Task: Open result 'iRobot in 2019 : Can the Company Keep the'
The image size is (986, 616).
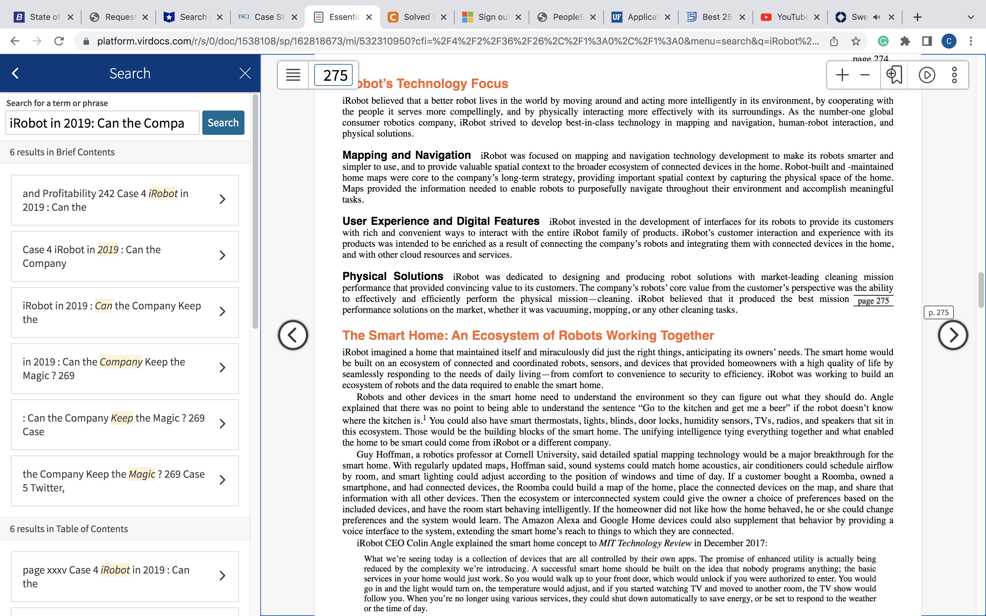Action: click(125, 312)
